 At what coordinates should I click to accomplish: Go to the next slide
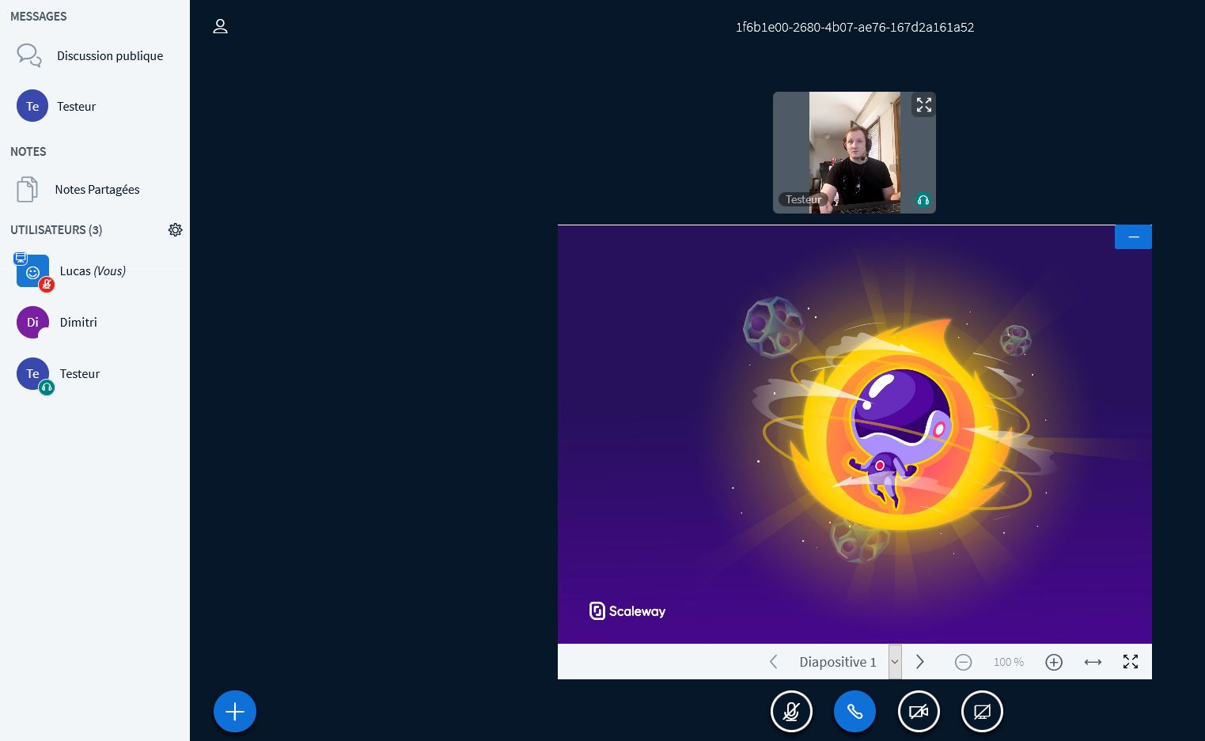[x=920, y=662]
